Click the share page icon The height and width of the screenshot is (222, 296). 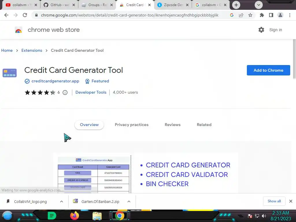[241, 15]
